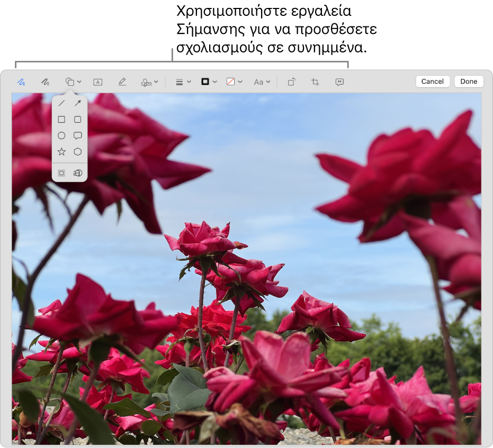Open the Border Color swatch
Image resolution: width=493 pixels, height=448 pixels.
pos(208,82)
